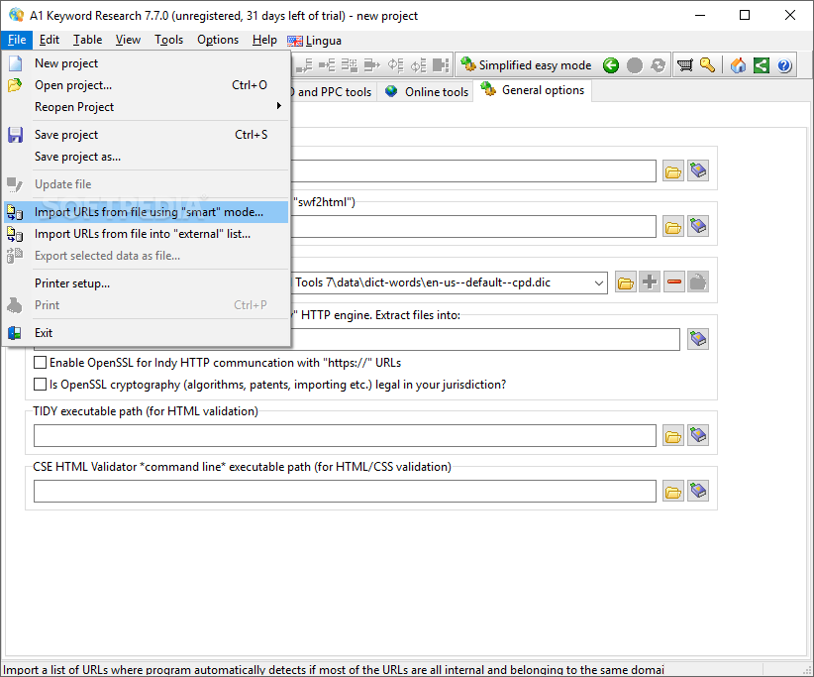
Task: Open the Lingua language menu
Action: coord(315,41)
